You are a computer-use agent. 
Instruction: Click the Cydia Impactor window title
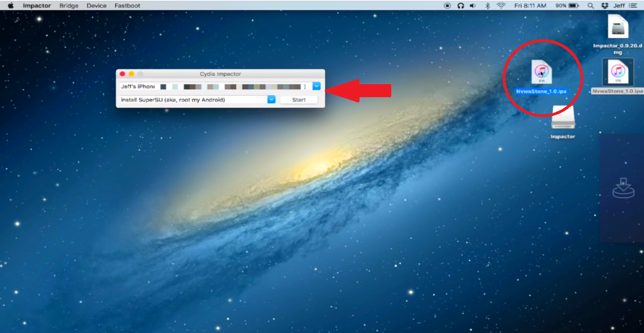point(220,74)
